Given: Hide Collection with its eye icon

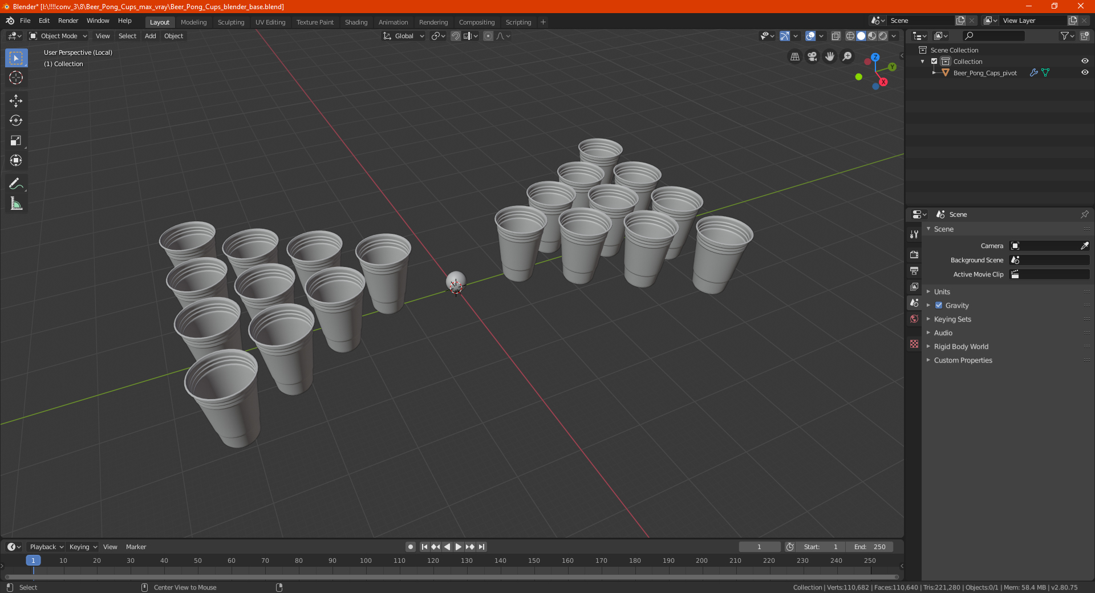Looking at the screenshot, I should click(x=1085, y=62).
